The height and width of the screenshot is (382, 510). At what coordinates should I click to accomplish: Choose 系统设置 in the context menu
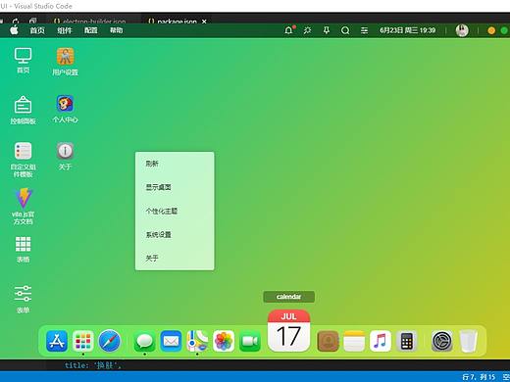pos(175,234)
